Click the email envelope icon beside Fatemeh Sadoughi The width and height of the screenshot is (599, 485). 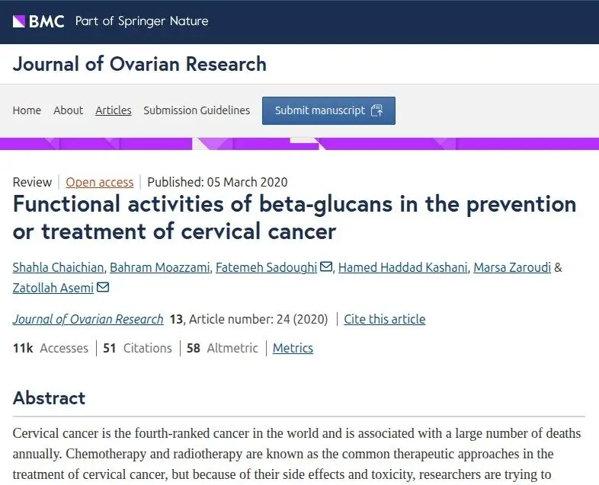pyautogui.click(x=326, y=266)
